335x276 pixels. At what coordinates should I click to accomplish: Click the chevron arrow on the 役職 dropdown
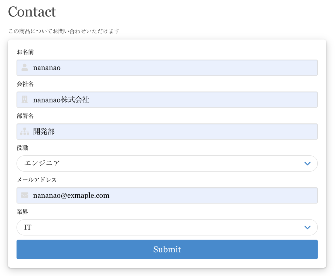[307, 163]
